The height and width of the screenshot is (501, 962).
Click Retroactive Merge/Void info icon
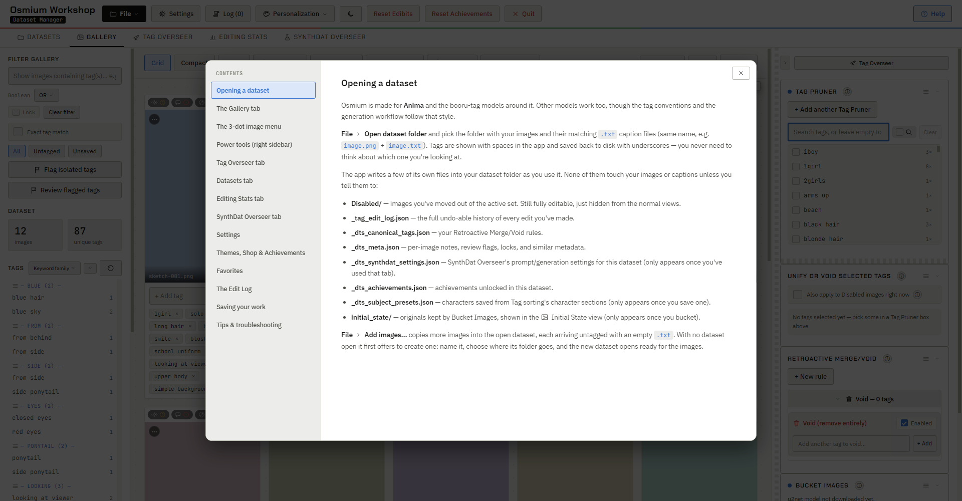(x=887, y=359)
